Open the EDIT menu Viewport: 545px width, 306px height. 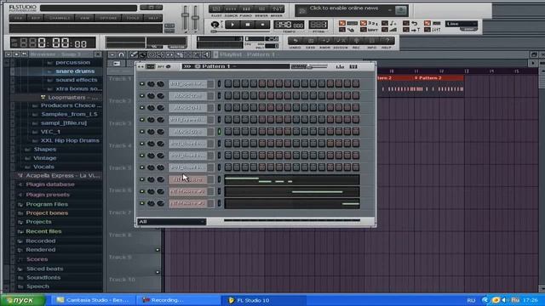coord(36,18)
